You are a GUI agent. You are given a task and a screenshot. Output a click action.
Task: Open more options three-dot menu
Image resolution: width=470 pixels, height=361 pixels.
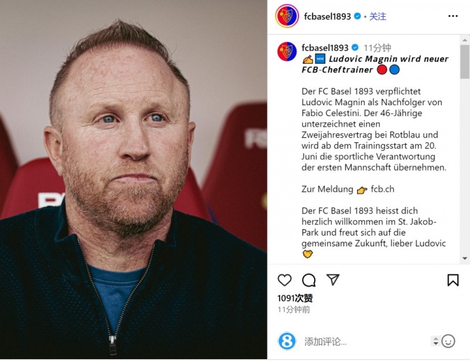[453, 16]
